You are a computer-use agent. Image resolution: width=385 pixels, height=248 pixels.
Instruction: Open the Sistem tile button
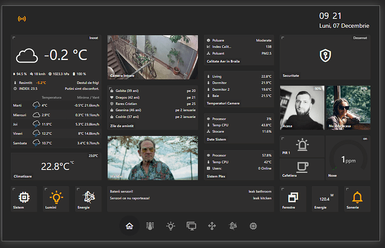click(x=24, y=197)
